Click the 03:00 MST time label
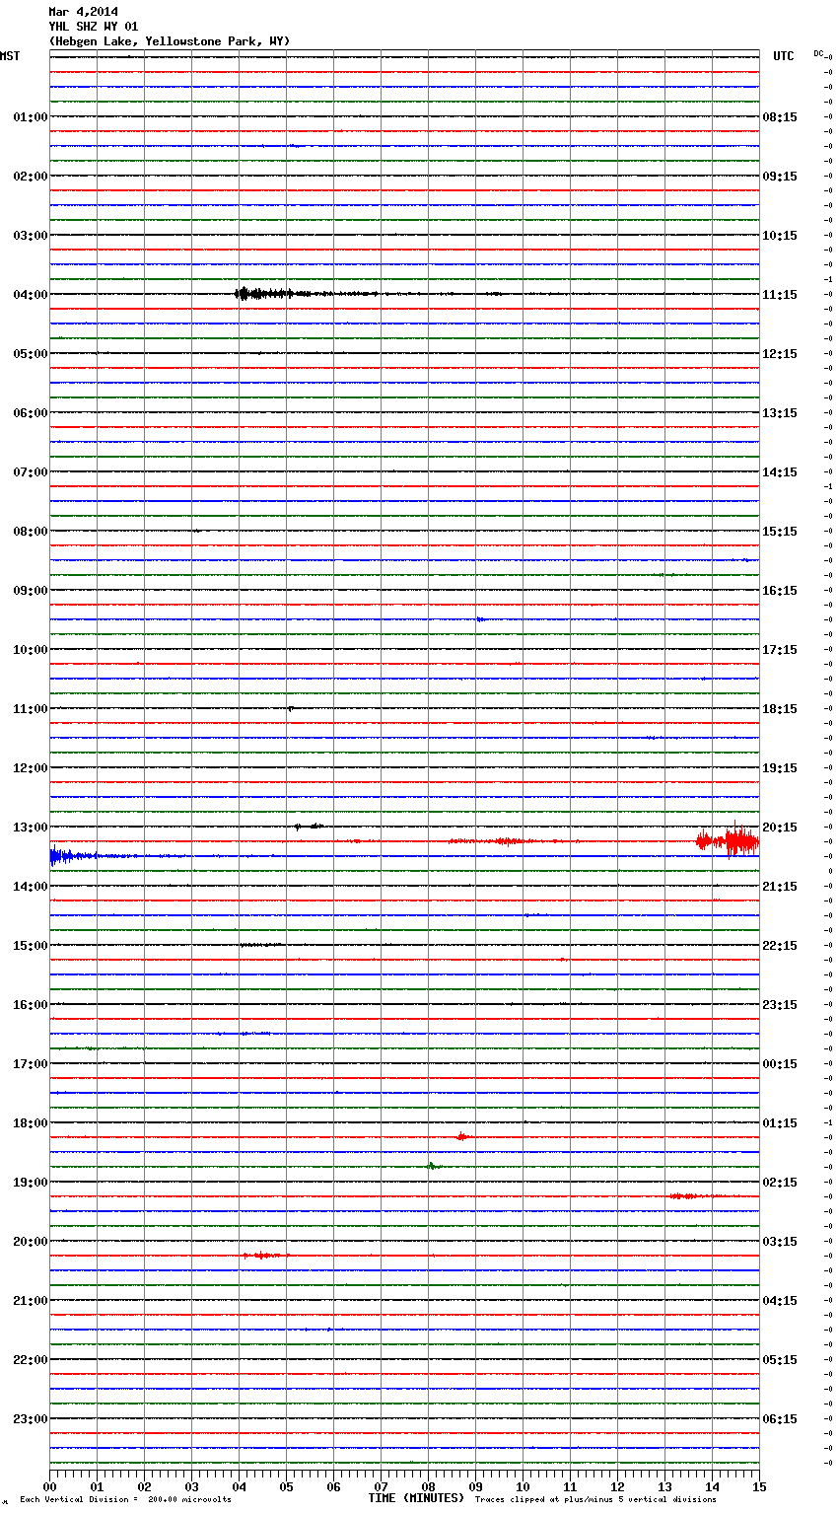 (x=31, y=236)
